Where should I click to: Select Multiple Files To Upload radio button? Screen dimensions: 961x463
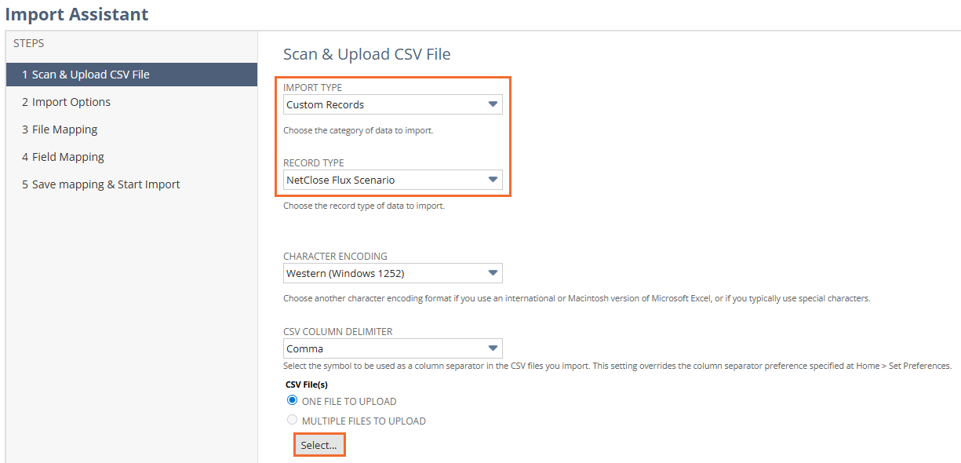(x=293, y=420)
